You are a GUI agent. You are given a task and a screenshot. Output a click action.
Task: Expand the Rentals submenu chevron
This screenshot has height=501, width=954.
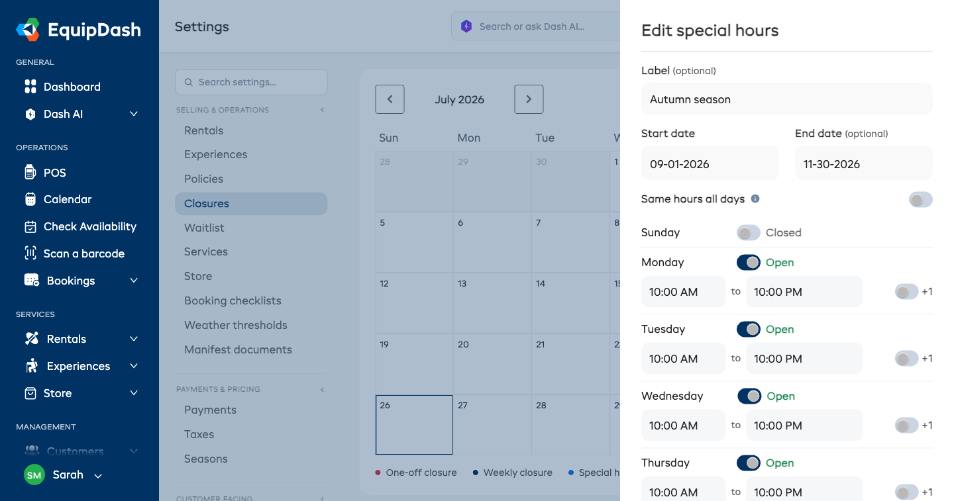134,339
